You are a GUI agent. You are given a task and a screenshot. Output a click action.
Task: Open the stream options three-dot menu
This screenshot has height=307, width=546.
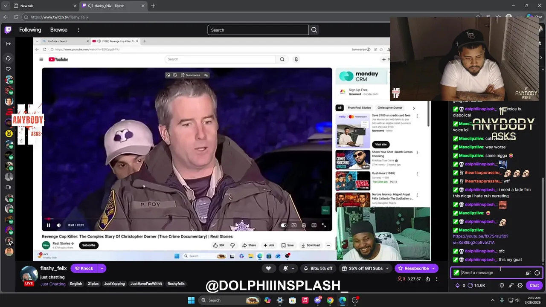click(x=437, y=279)
